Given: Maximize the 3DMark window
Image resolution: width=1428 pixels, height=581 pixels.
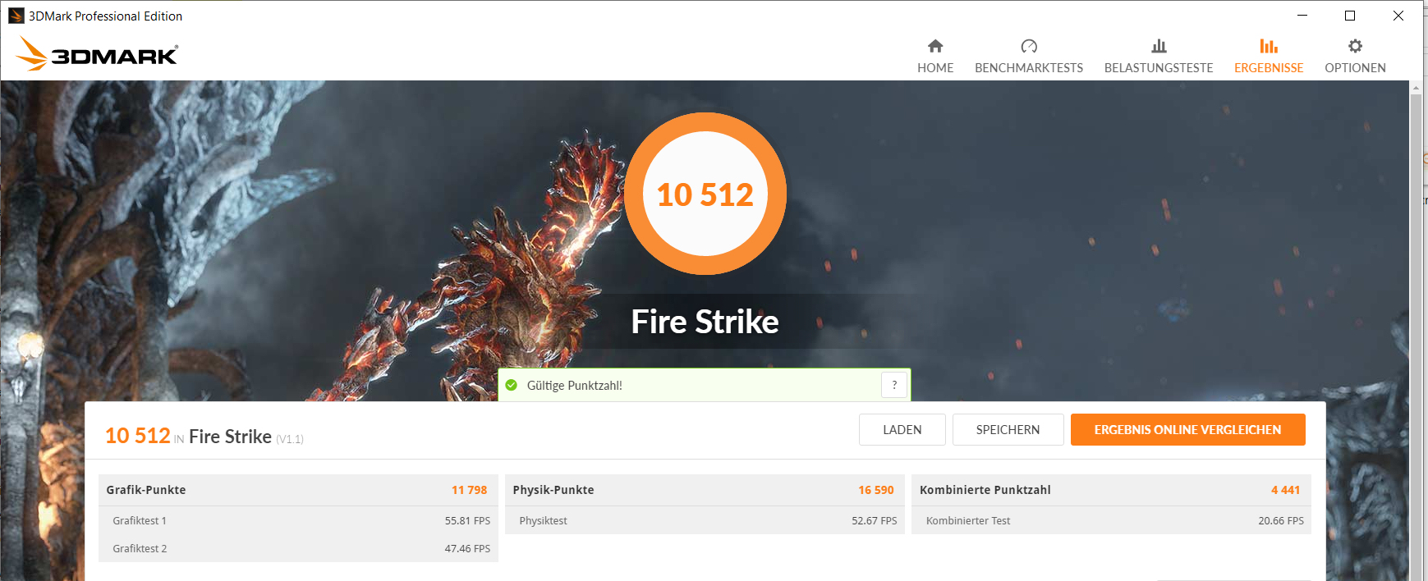Looking at the screenshot, I should [x=1349, y=16].
